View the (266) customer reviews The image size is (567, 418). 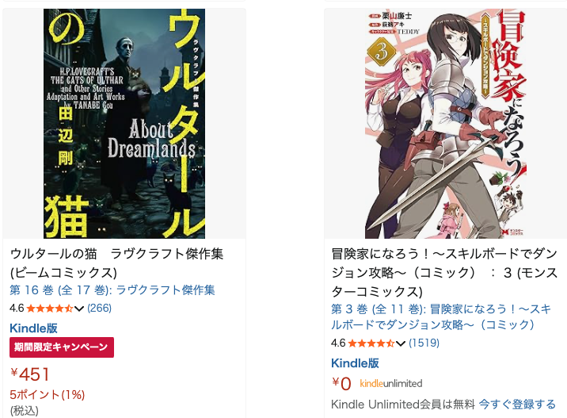click(100, 309)
